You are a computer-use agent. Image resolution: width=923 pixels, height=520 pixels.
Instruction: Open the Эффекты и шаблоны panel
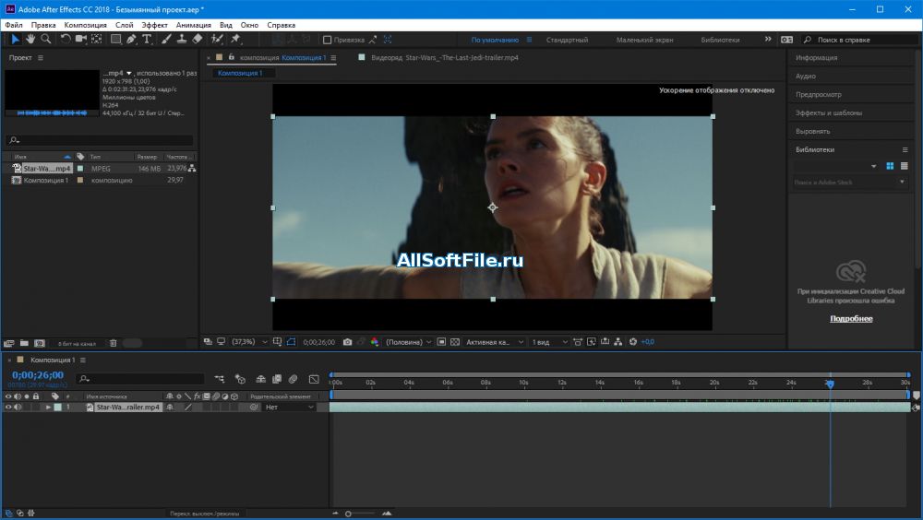click(829, 112)
